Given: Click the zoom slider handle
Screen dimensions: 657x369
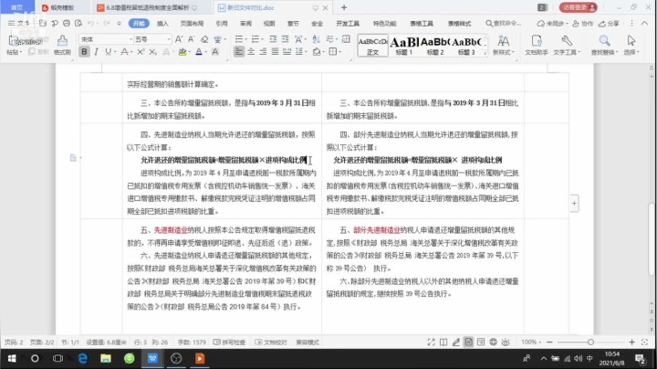Looking at the screenshot, I should pos(590,343).
